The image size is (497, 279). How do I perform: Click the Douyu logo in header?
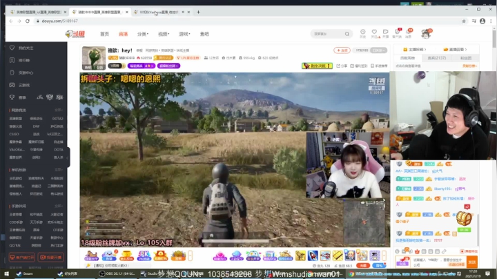[75, 34]
